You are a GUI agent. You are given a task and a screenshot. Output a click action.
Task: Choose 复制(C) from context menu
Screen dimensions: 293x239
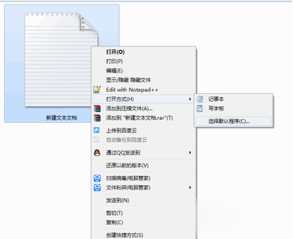143,223
